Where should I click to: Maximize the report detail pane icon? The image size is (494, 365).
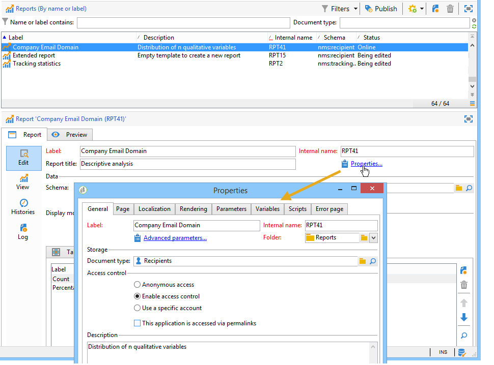(x=469, y=119)
